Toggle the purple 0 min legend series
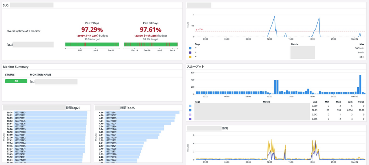This screenshot has width=369, height=165. point(190,53)
